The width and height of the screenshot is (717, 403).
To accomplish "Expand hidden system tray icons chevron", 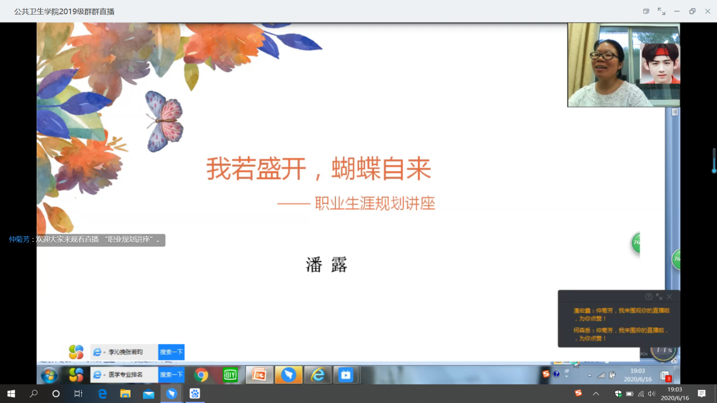I will coord(595,394).
